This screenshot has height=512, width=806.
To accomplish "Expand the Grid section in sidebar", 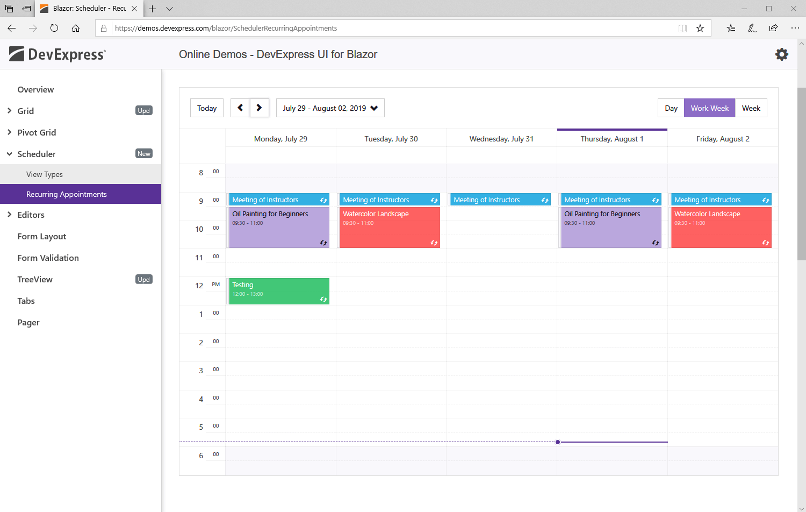I will (x=25, y=111).
